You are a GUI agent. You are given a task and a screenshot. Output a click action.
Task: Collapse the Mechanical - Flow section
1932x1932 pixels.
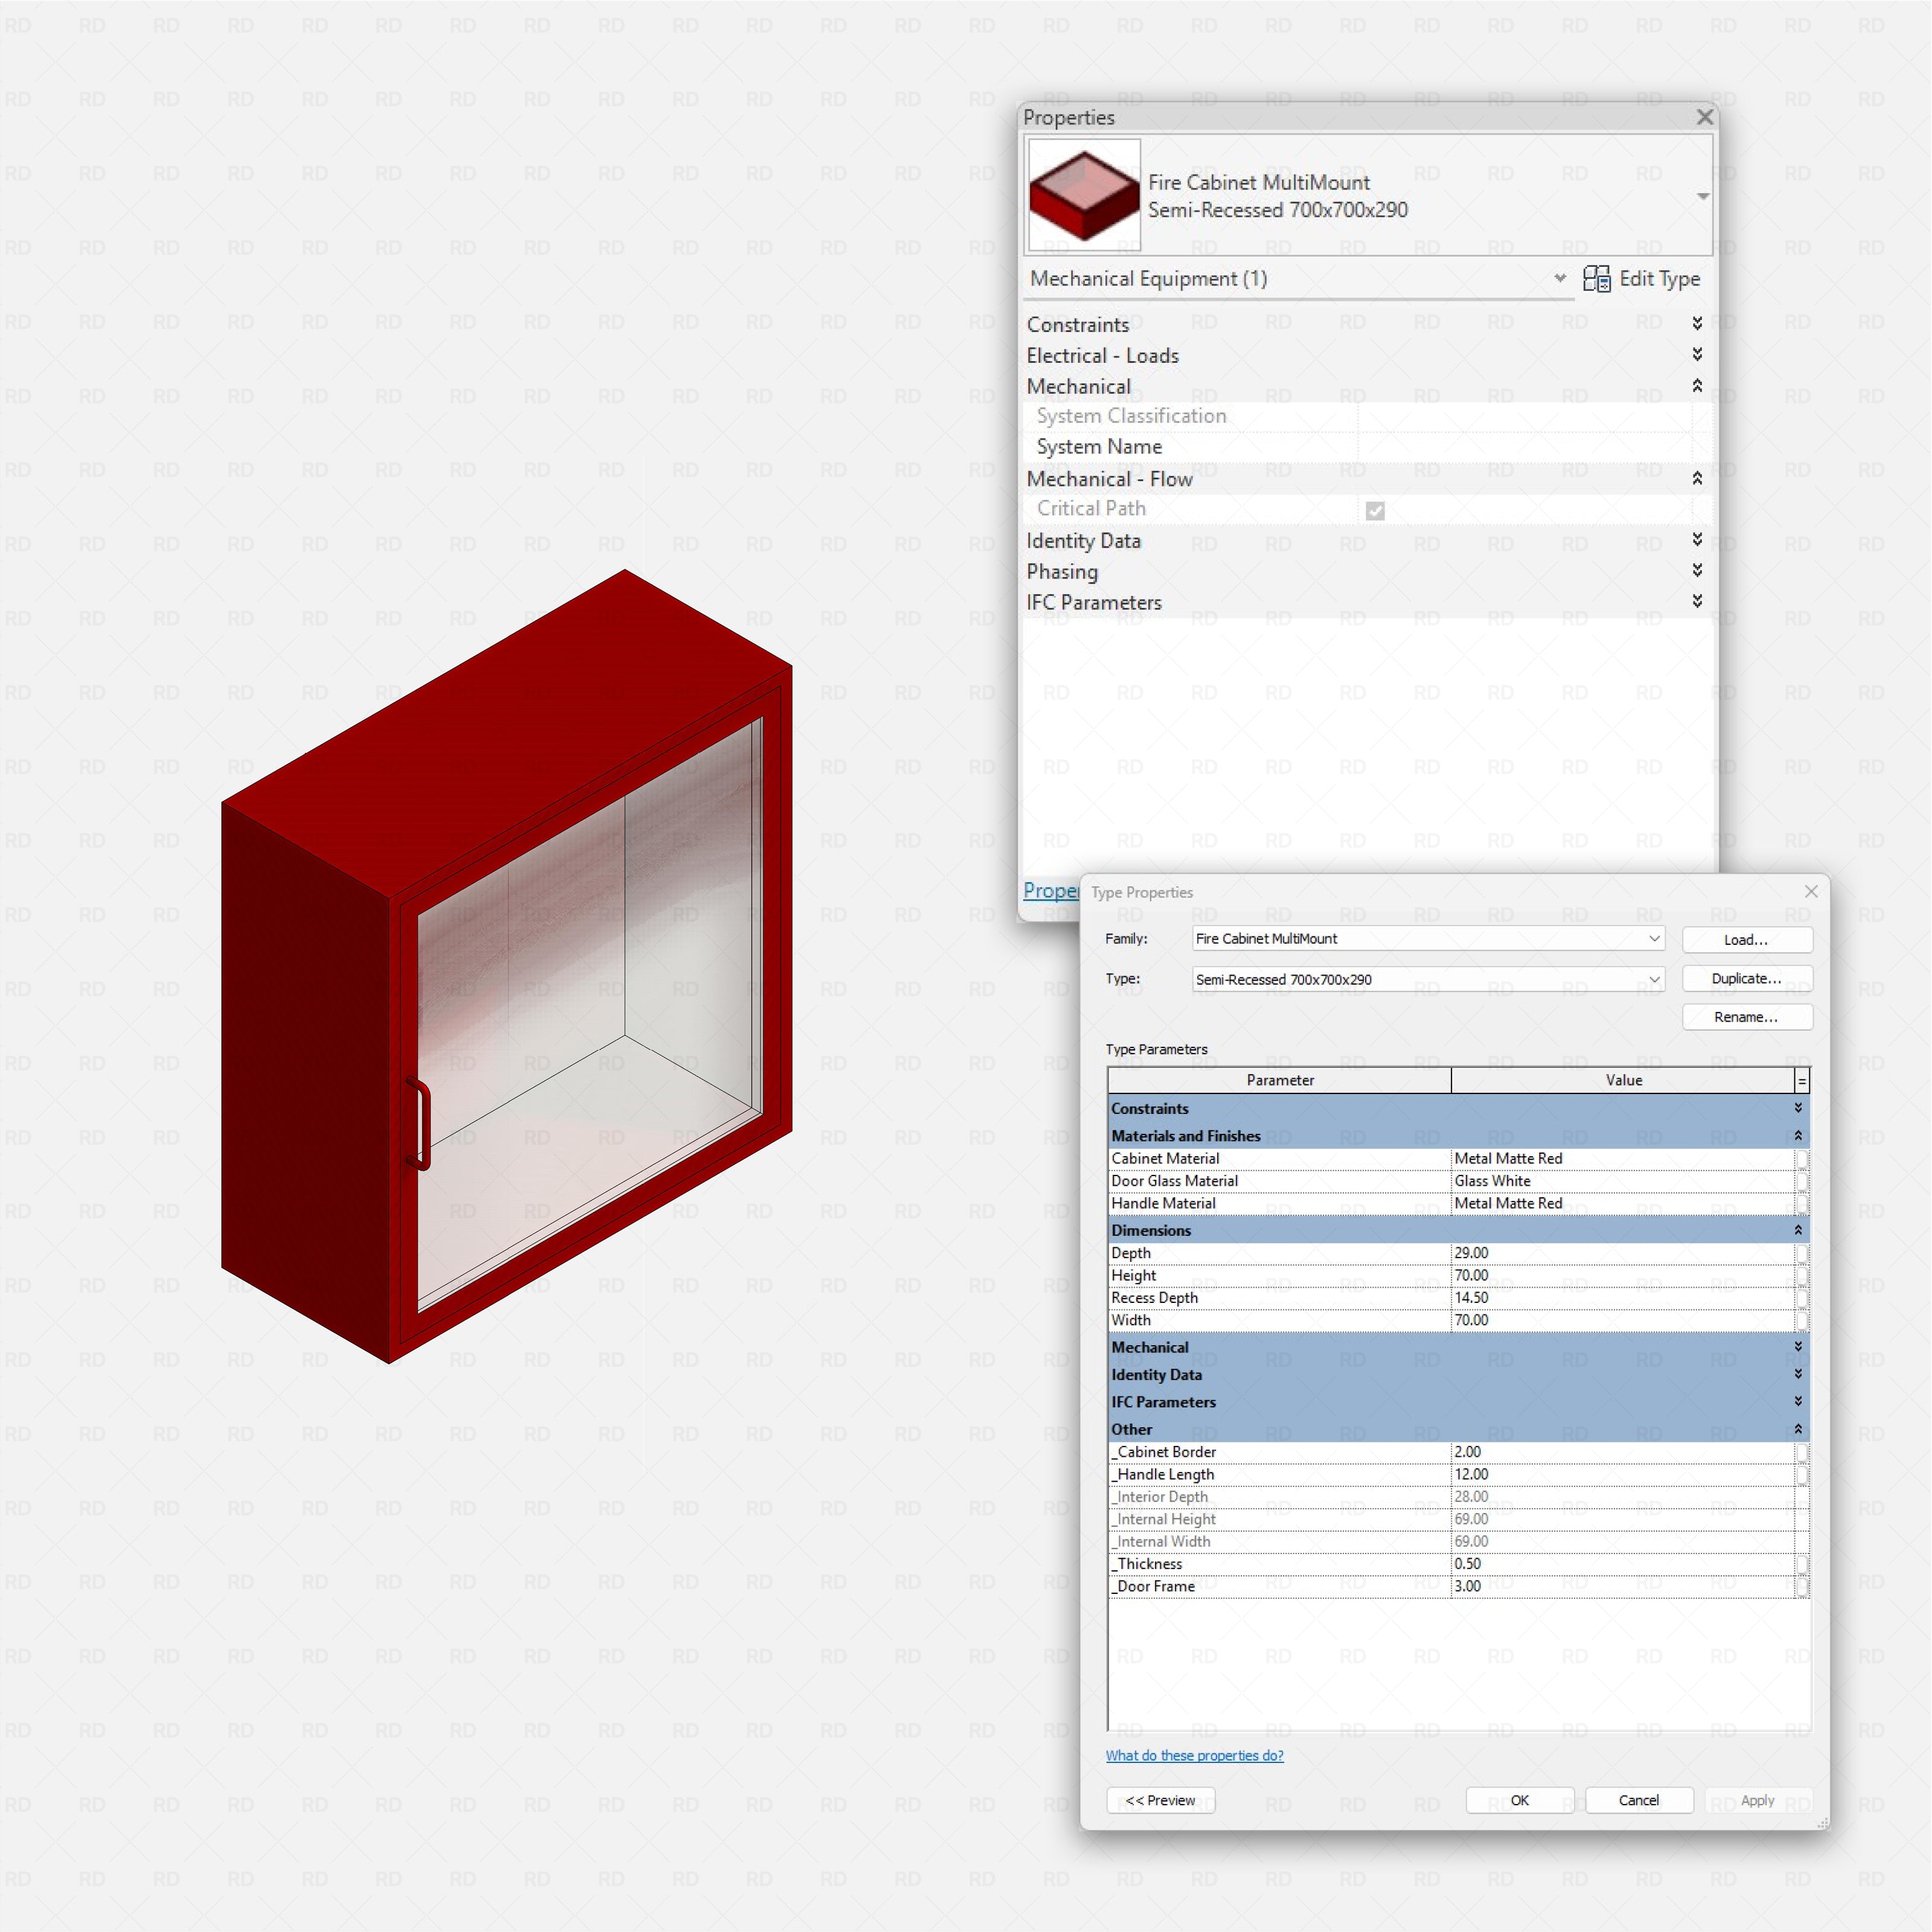tap(1697, 478)
